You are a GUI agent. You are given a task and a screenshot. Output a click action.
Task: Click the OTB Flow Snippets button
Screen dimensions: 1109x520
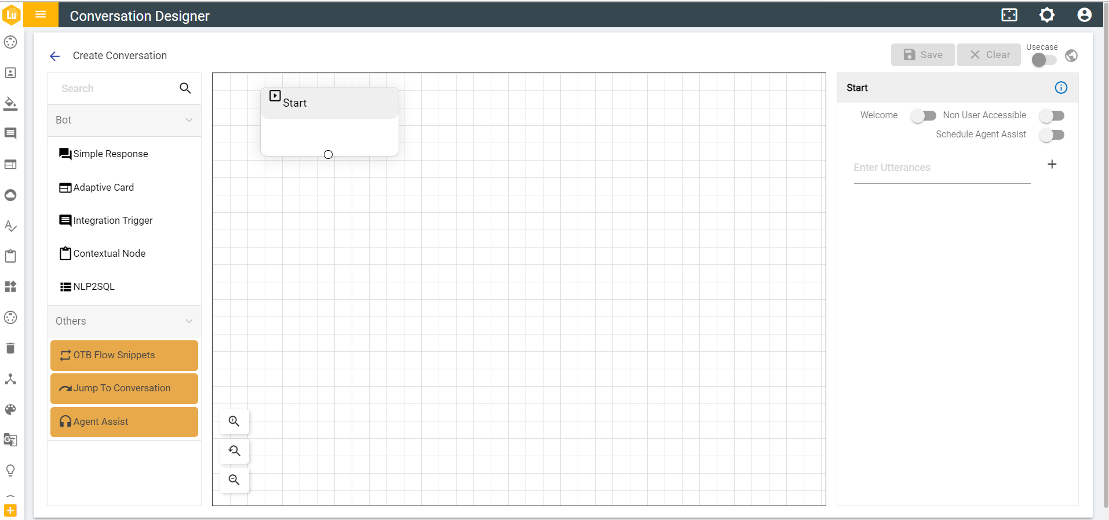coord(124,355)
